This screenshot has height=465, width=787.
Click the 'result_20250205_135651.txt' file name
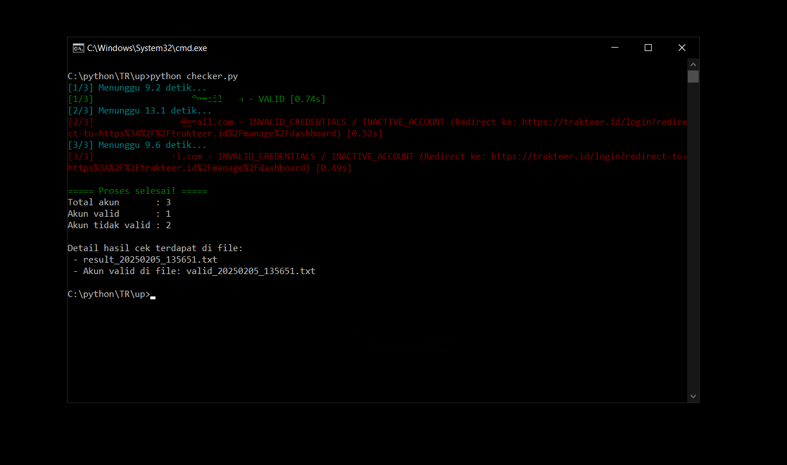tap(150, 260)
